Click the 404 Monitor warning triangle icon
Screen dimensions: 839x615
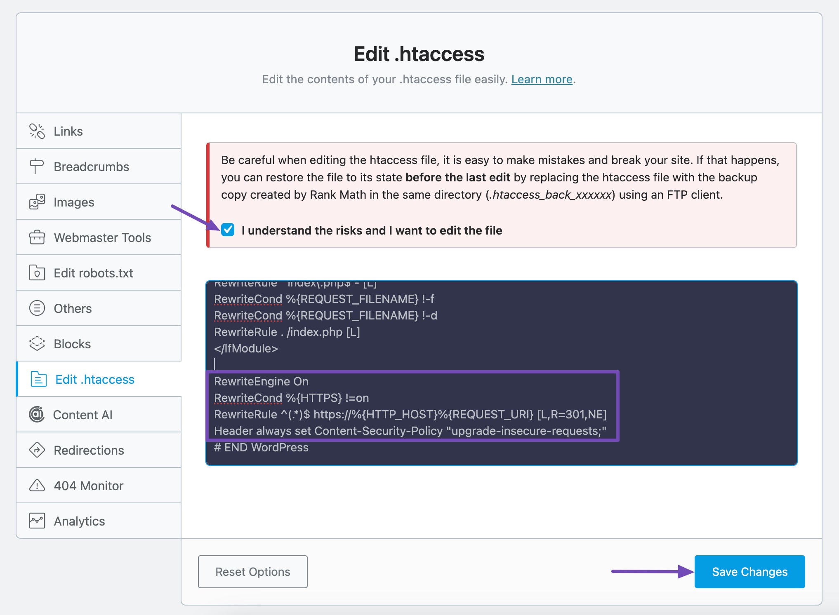(37, 486)
